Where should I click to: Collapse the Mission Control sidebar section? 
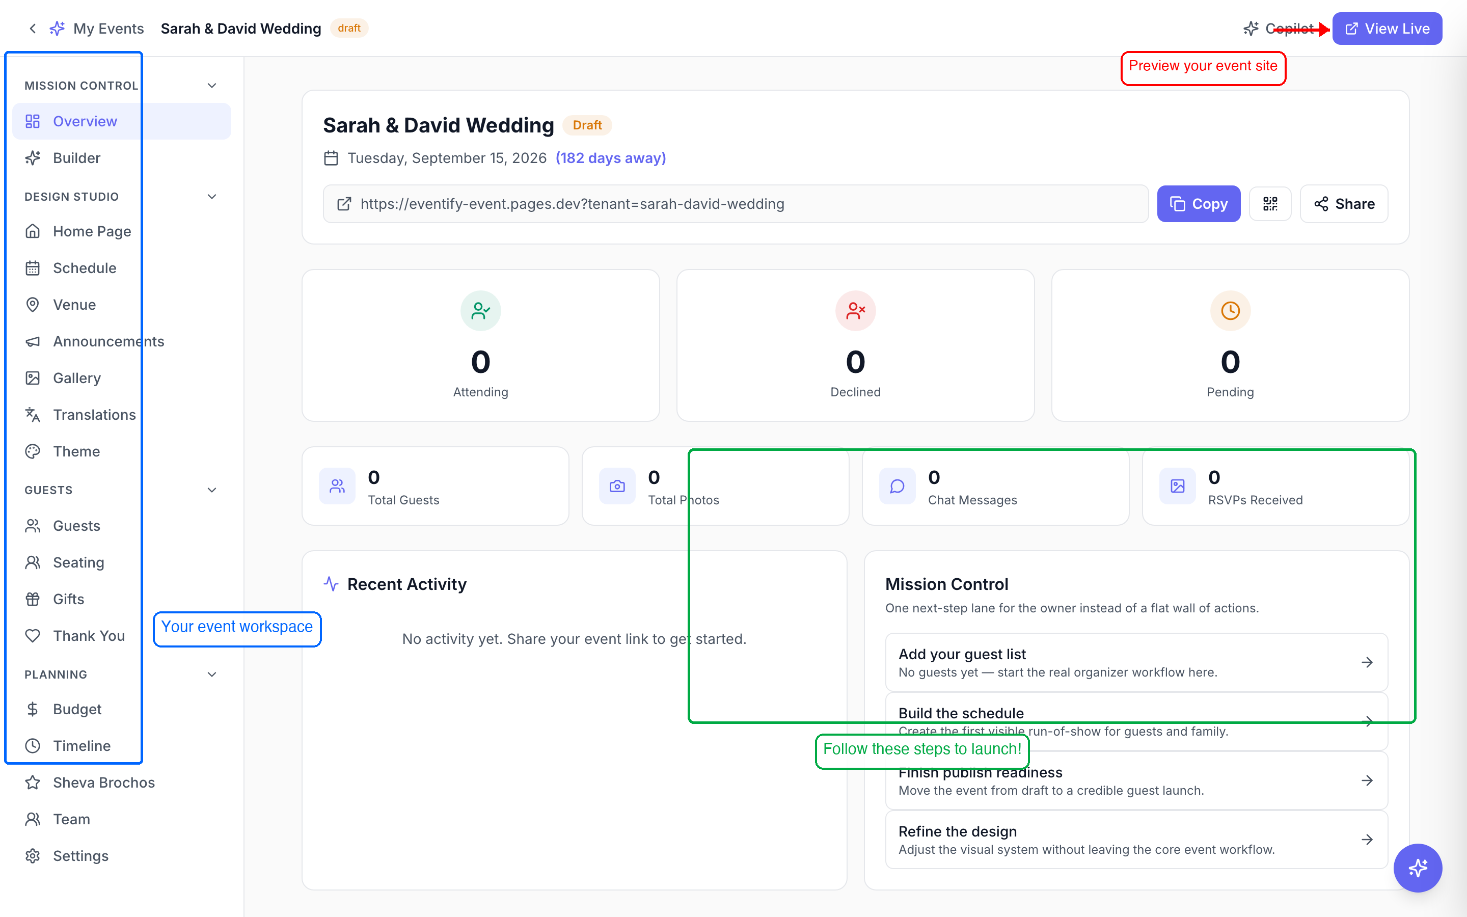tap(211, 86)
